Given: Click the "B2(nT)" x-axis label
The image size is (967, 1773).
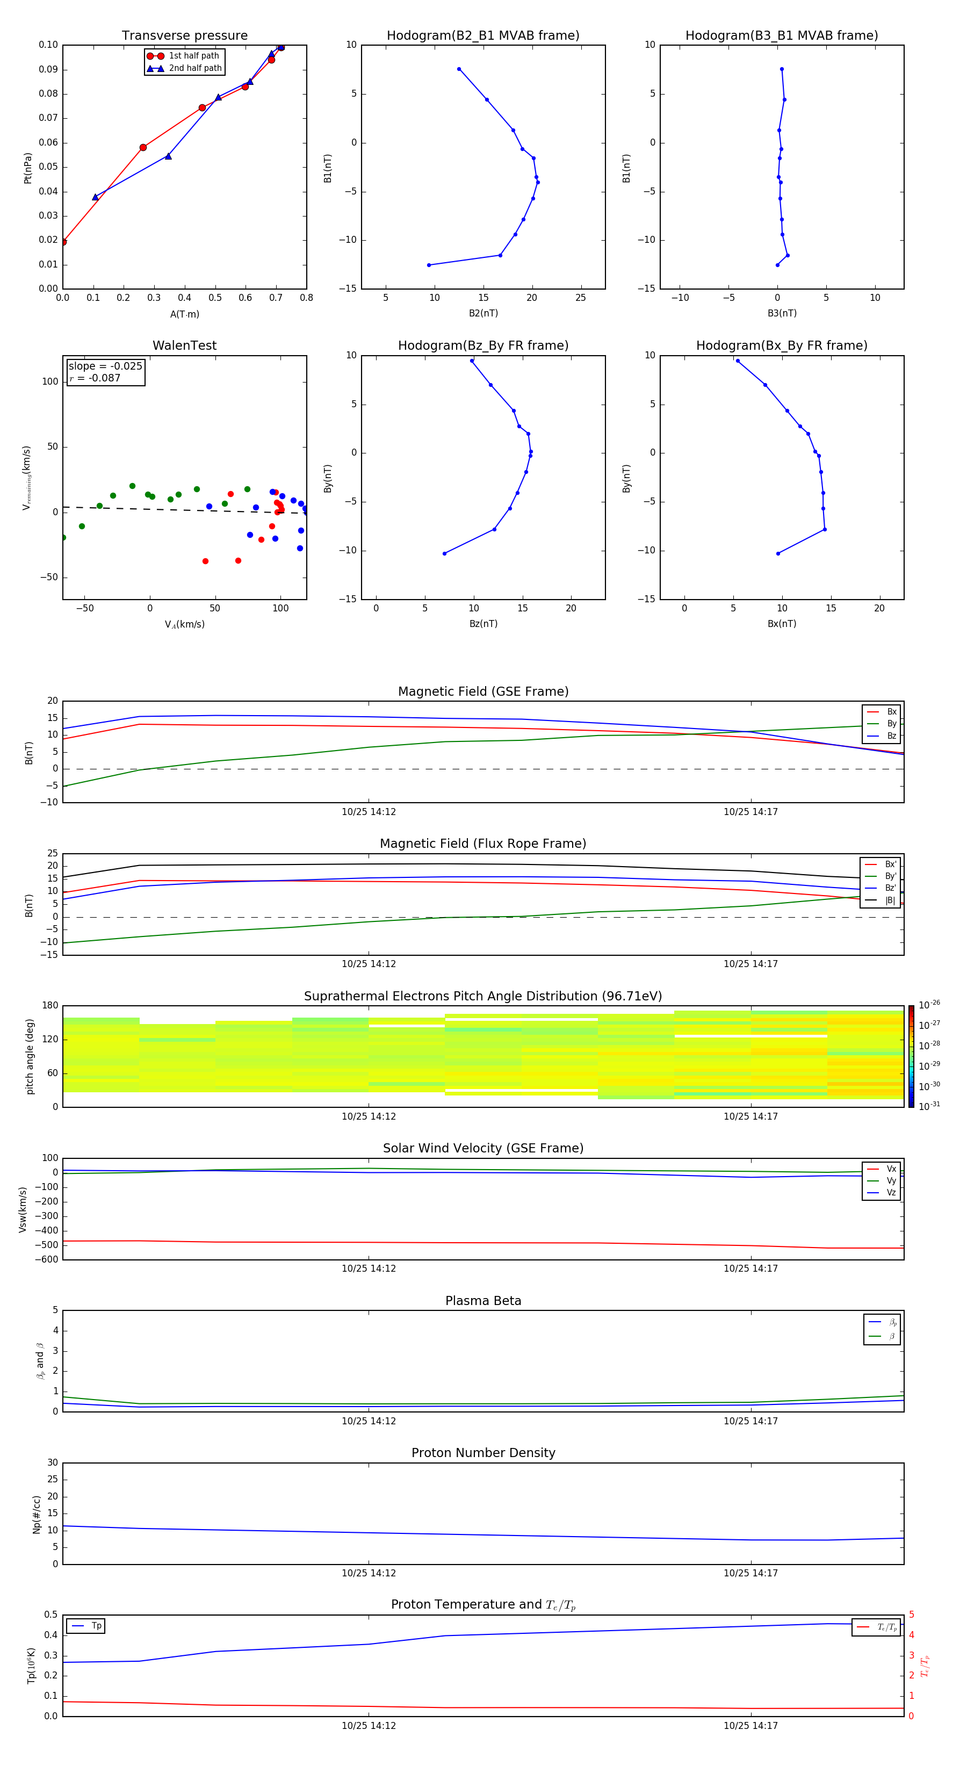Looking at the screenshot, I should tap(483, 313).
